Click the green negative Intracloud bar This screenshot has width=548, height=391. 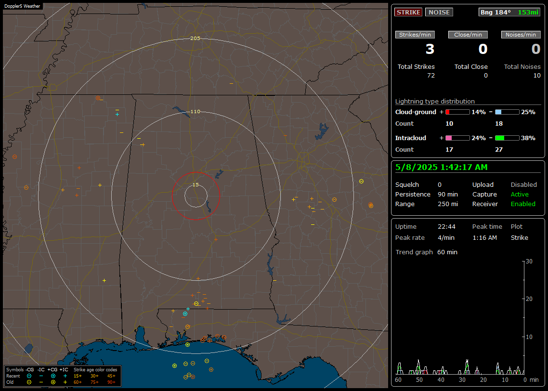tap(507, 138)
